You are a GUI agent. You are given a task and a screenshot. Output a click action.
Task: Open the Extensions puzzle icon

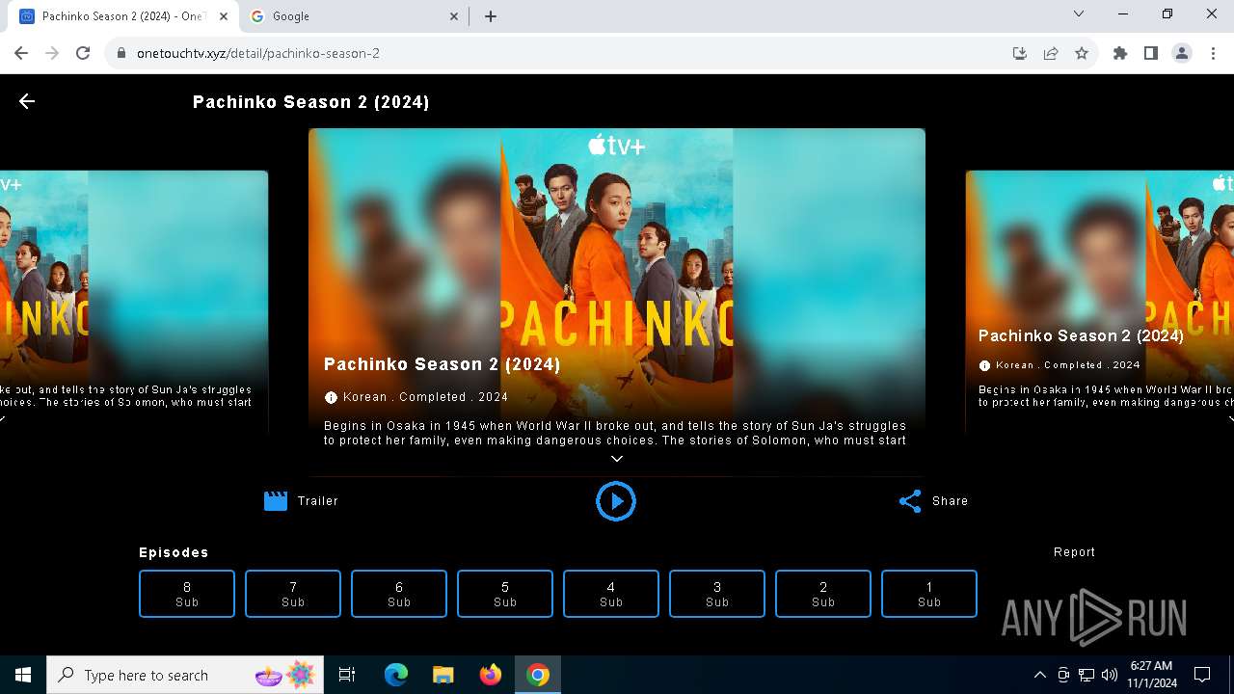1120,53
